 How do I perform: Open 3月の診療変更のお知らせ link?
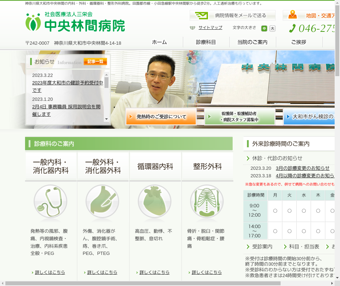click(x=302, y=168)
